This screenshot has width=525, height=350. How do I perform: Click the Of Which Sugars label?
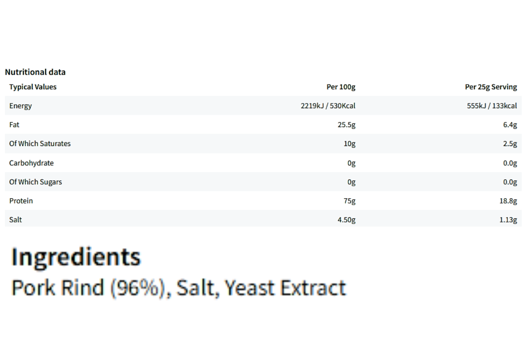pyautogui.click(x=36, y=182)
